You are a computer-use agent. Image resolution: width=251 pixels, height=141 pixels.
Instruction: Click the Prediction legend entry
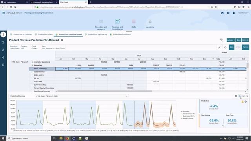[185, 111]
